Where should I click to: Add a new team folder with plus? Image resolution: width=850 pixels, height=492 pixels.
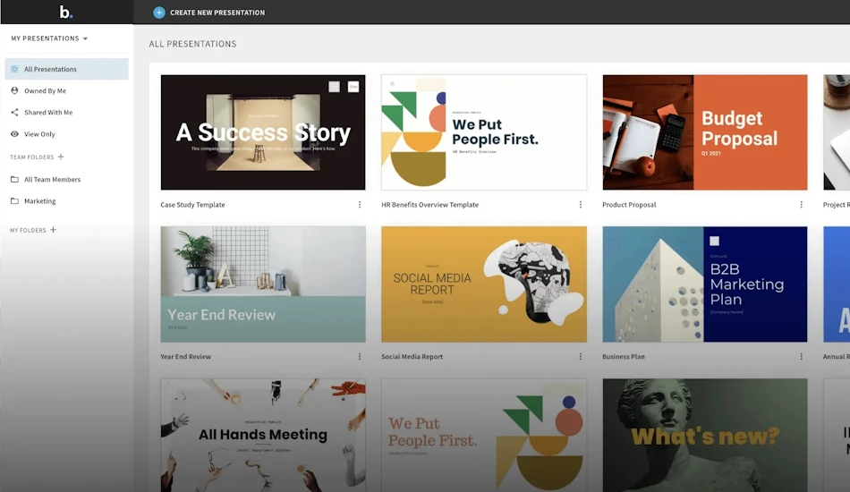[x=61, y=157]
